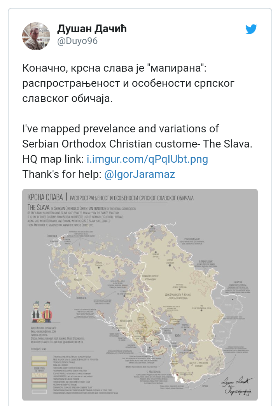This screenshot has height=406, width=280.
Task: Click the Subotica marker at the map's top
Action: pyautogui.click(x=152, y=227)
